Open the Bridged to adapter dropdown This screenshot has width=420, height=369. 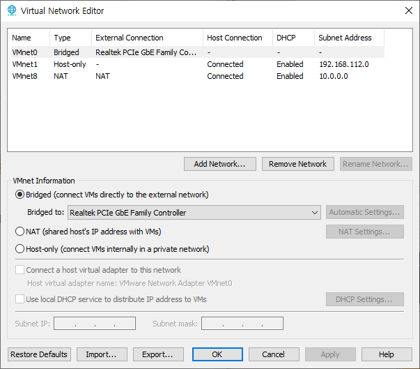point(194,213)
